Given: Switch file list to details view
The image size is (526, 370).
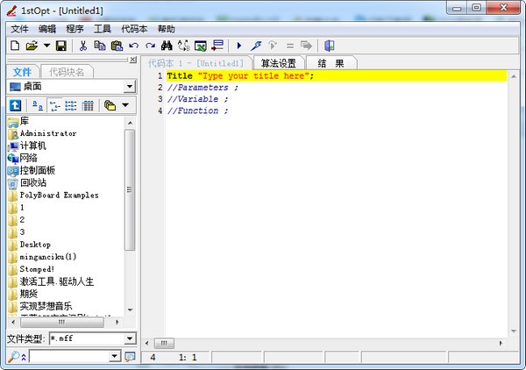Looking at the screenshot, I should pos(88,105).
